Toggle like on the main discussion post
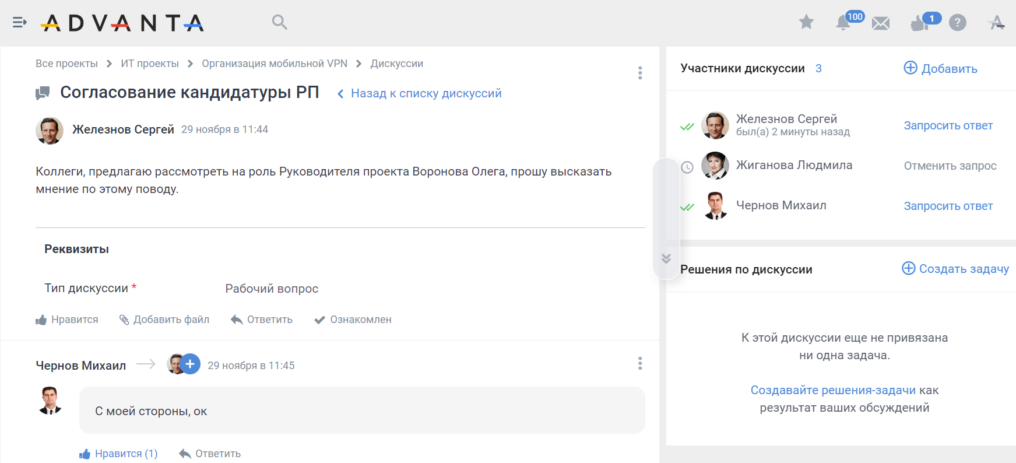The height and width of the screenshot is (463, 1016). click(67, 320)
